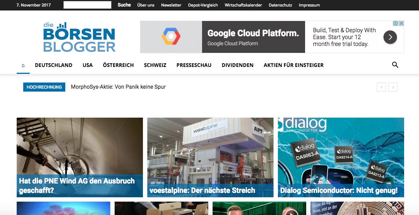
Task: Show next ticker headline
Action: [x=393, y=87]
